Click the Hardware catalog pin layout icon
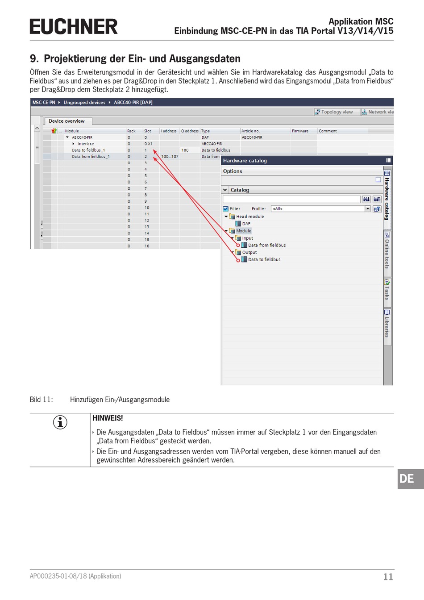Screen dimensions: 424x600 coord(389,160)
